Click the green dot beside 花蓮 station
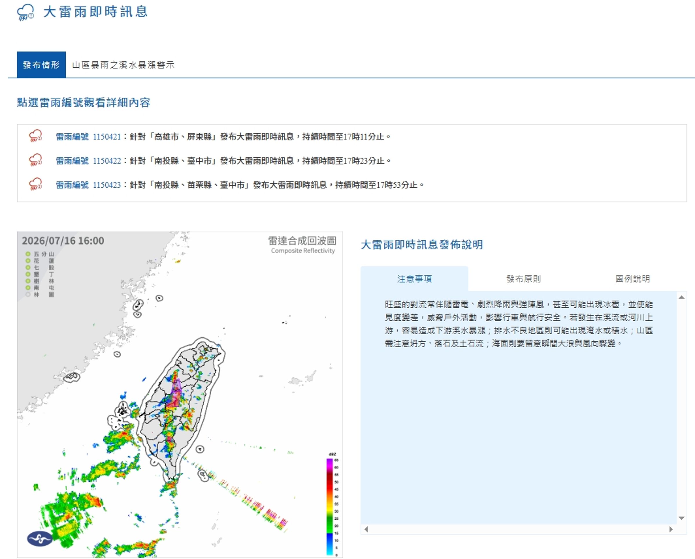Image resolution: width=695 pixels, height=559 pixels. point(28,261)
